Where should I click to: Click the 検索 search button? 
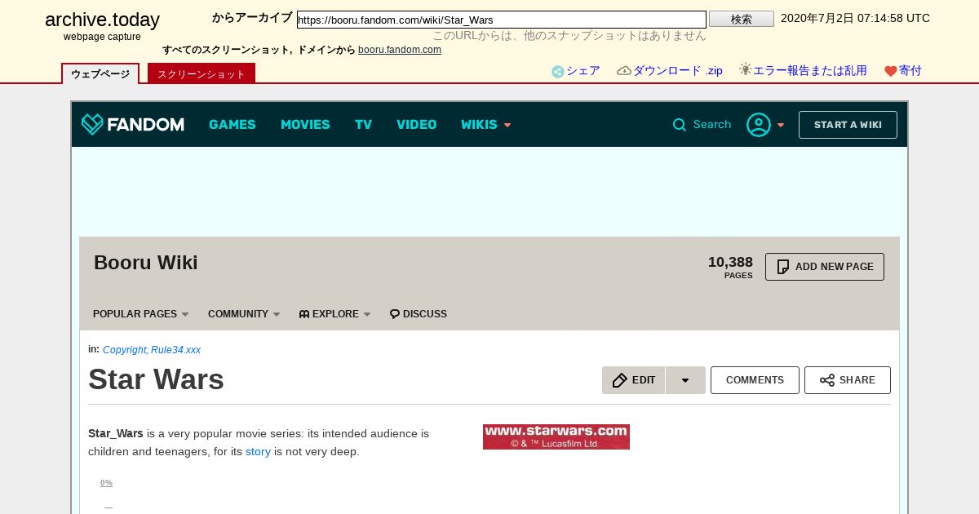click(x=742, y=19)
